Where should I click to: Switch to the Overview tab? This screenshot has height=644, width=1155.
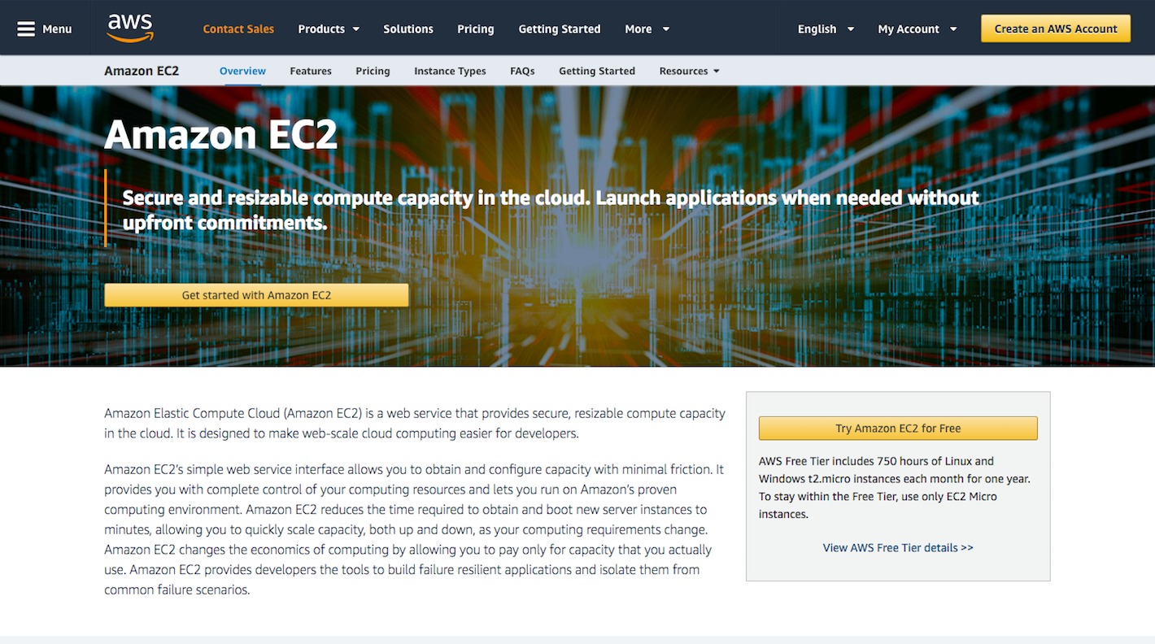click(x=242, y=71)
